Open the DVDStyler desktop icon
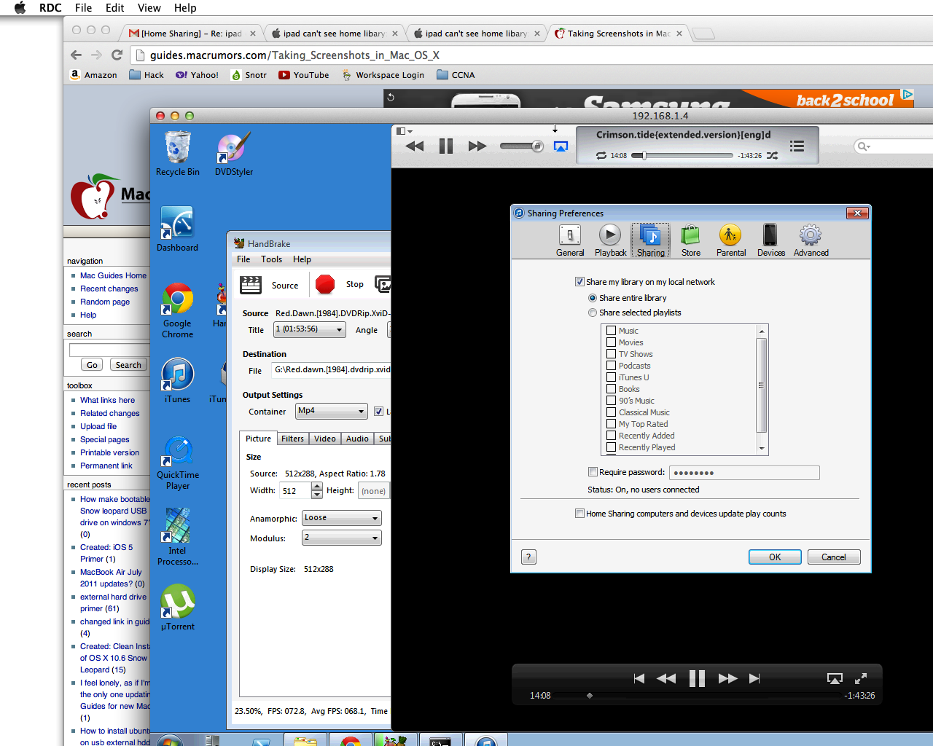The height and width of the screenshot is (746, 933). pyautogui.click(x=234, y=148)
